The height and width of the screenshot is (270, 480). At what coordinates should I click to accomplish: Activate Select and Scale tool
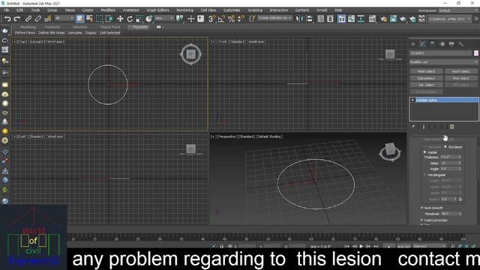coord(139,19)
